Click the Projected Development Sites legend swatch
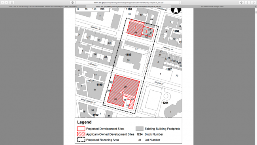 pos(81,129)
